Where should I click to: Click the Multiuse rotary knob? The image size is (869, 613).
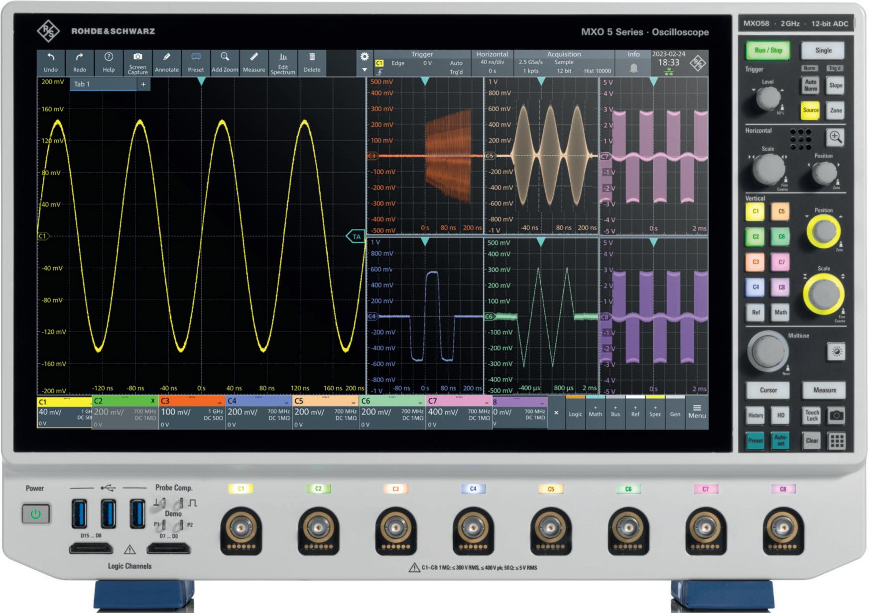[767, 351]
